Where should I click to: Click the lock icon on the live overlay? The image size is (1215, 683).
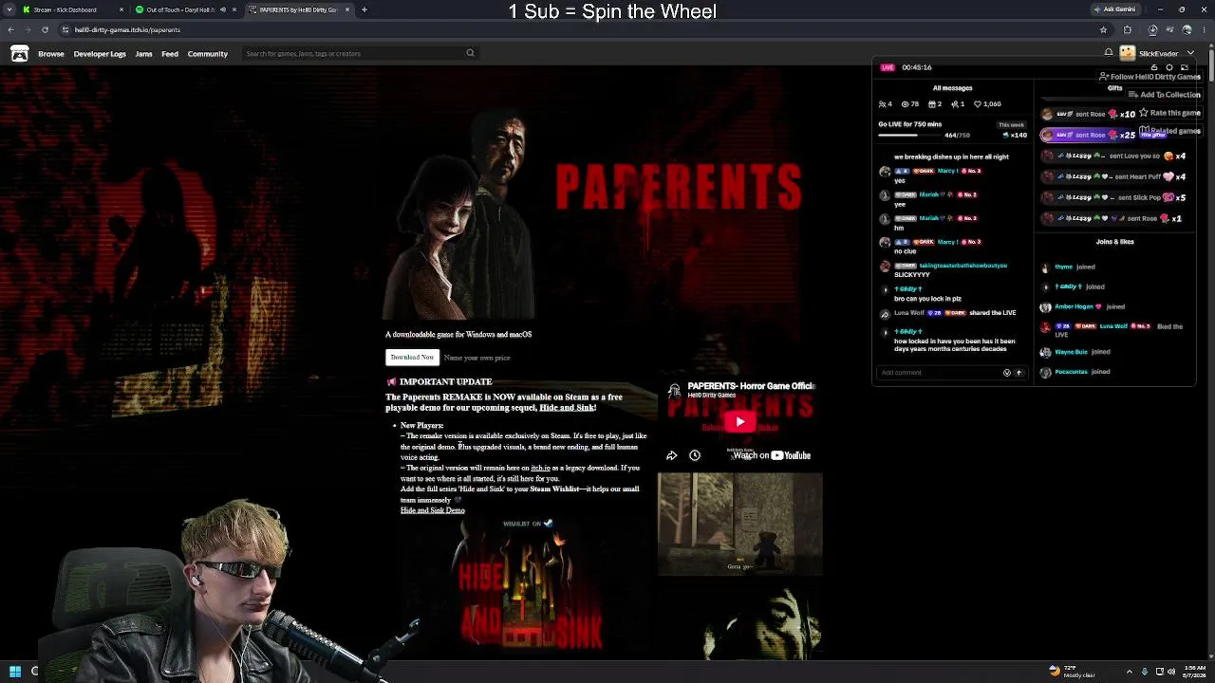point(1153,67)
